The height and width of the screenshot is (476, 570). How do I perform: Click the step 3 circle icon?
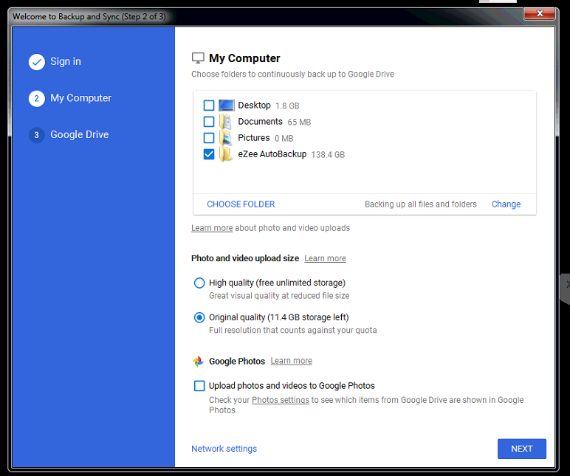coord(37,135)
